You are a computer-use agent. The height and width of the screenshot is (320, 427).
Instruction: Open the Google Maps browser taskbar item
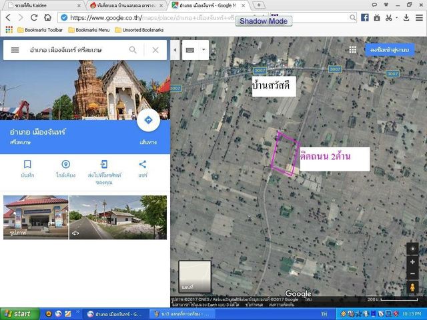[x=115, y=314]
